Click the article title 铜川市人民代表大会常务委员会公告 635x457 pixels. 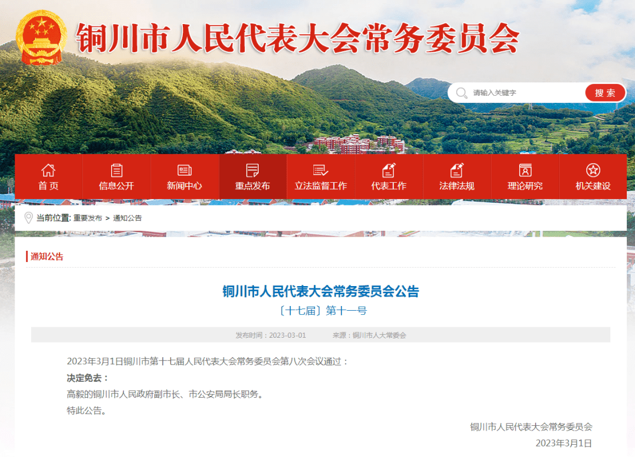321,291
